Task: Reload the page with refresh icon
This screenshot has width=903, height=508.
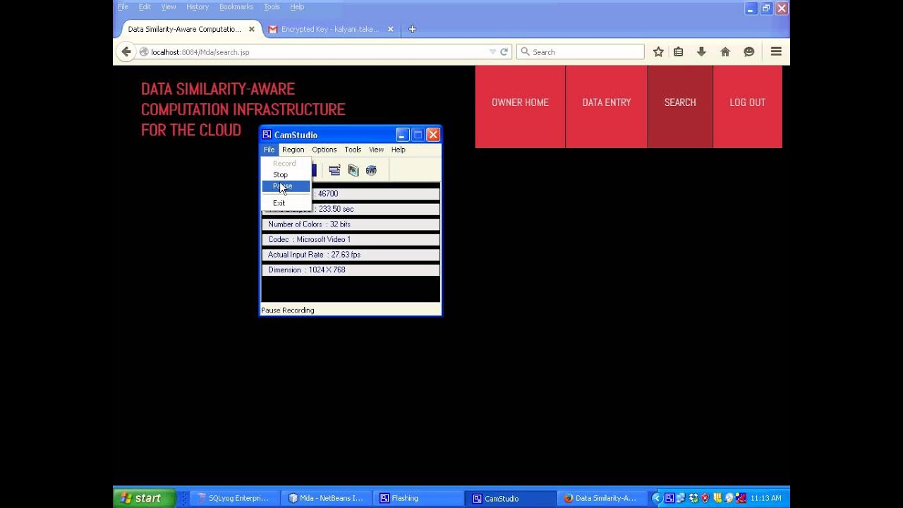Action: pyautogui.click(x=504, y=52)
